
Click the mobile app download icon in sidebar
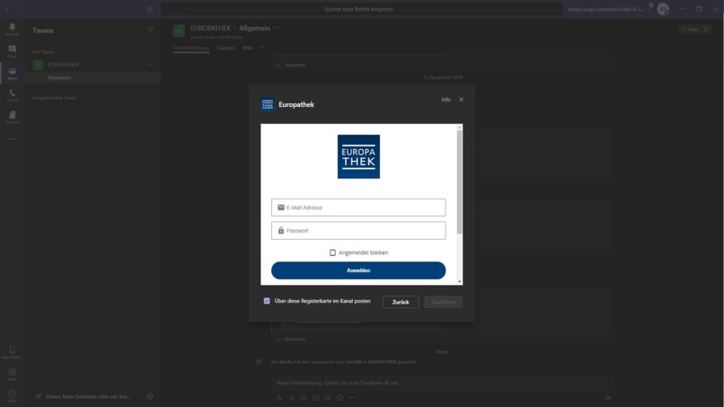13,352
